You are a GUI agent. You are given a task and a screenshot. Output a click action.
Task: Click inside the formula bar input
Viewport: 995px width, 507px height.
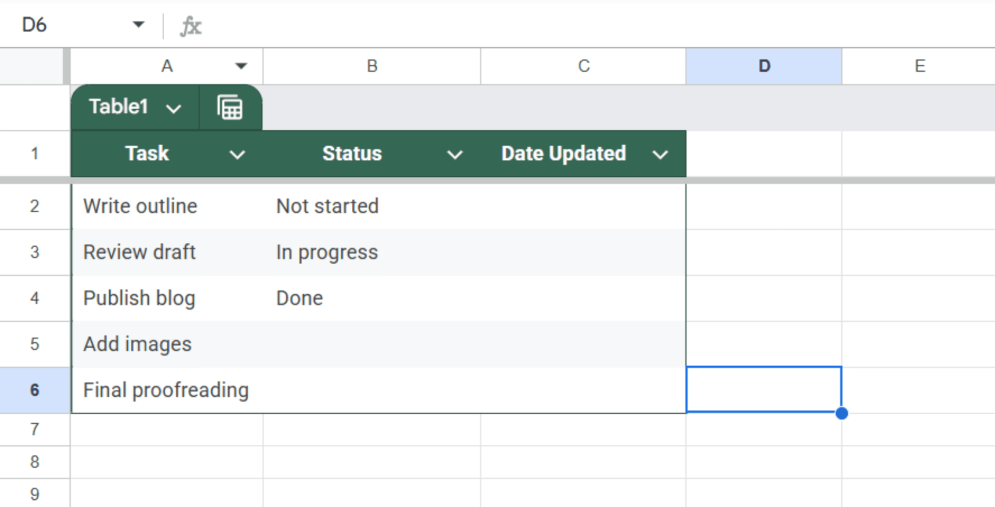583,26
